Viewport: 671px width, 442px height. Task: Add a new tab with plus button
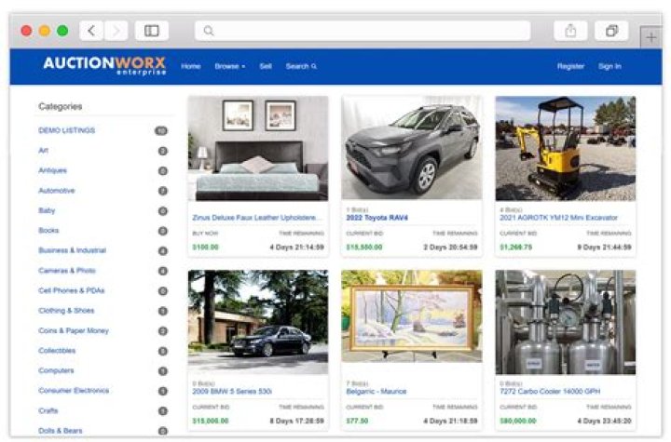click(651, 36)
